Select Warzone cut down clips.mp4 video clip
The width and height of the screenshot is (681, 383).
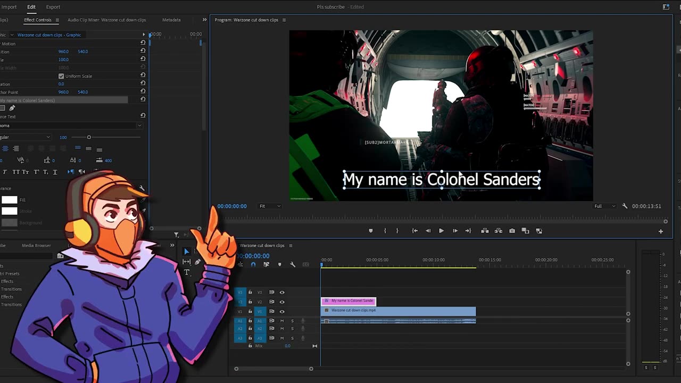pyautogui.click(x=398, y=311)
